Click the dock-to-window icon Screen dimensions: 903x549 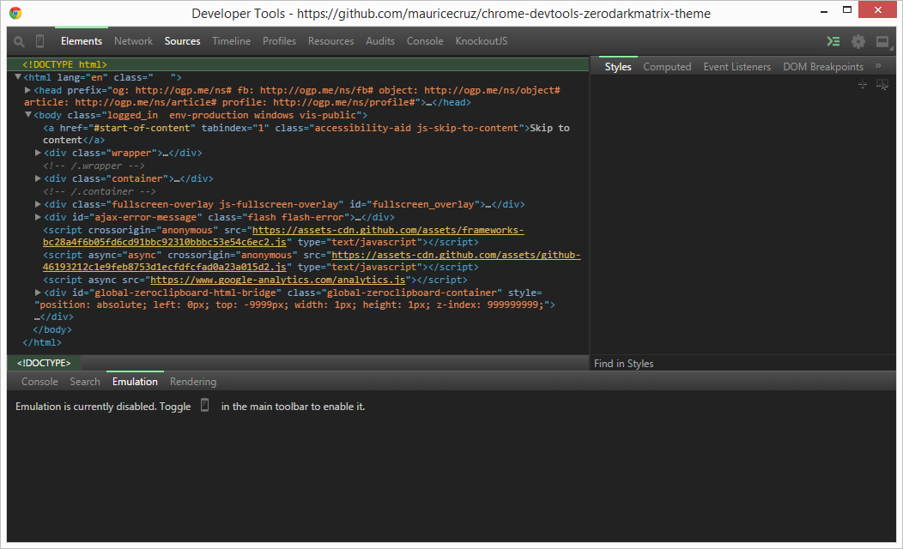882,41
